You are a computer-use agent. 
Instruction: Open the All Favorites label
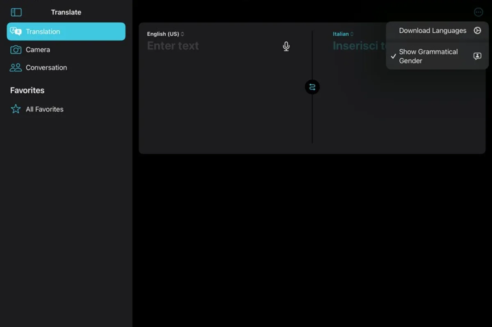[45, 109]
